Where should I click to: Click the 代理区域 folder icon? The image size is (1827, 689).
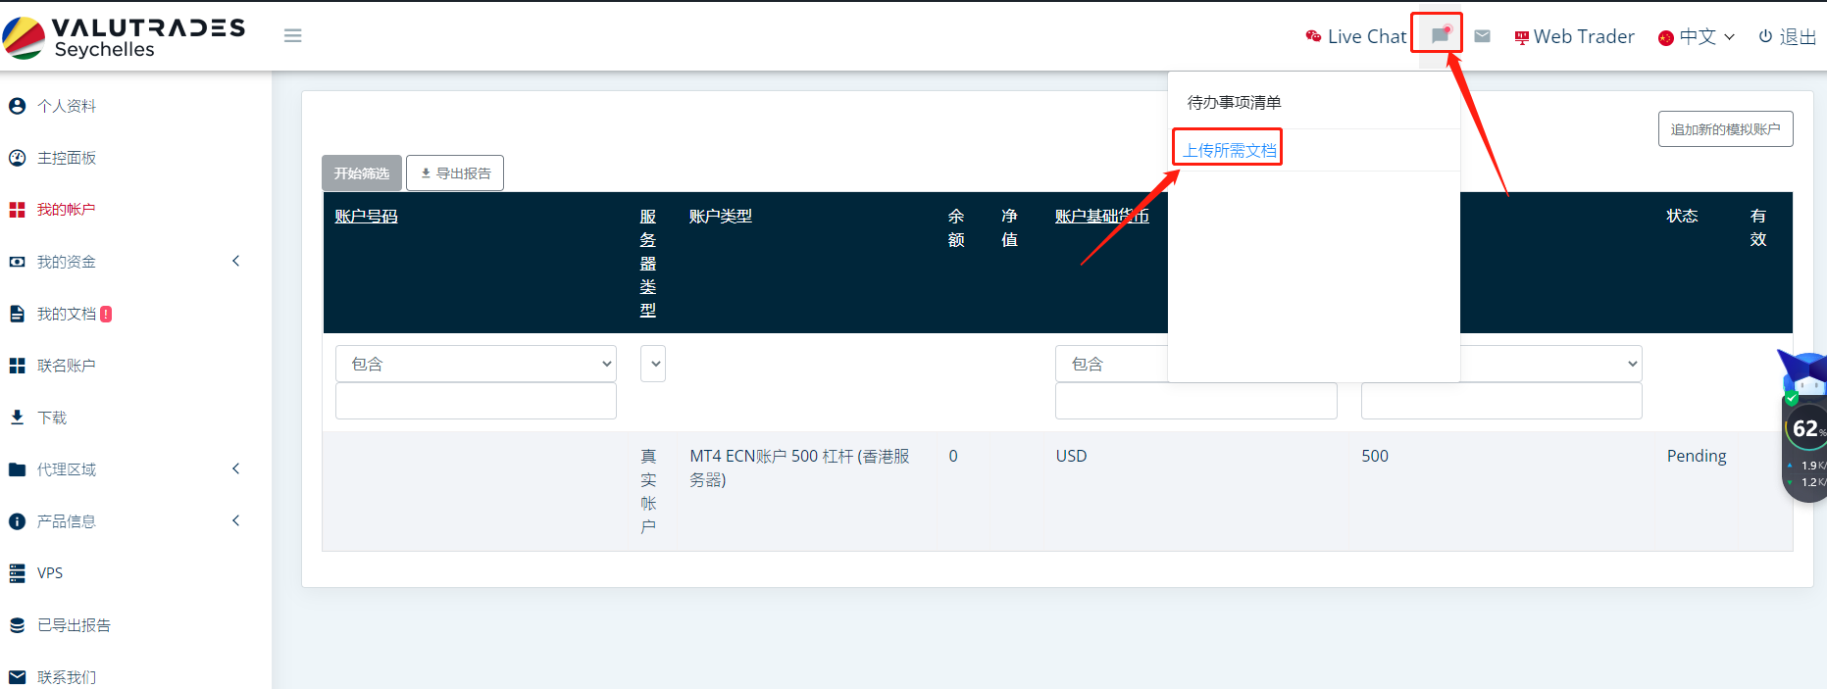tap(17, 469)
